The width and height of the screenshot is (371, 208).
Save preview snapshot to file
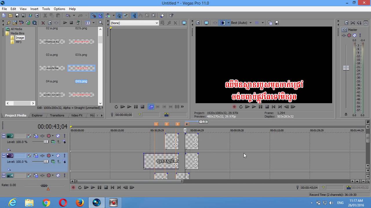[277, 23]
